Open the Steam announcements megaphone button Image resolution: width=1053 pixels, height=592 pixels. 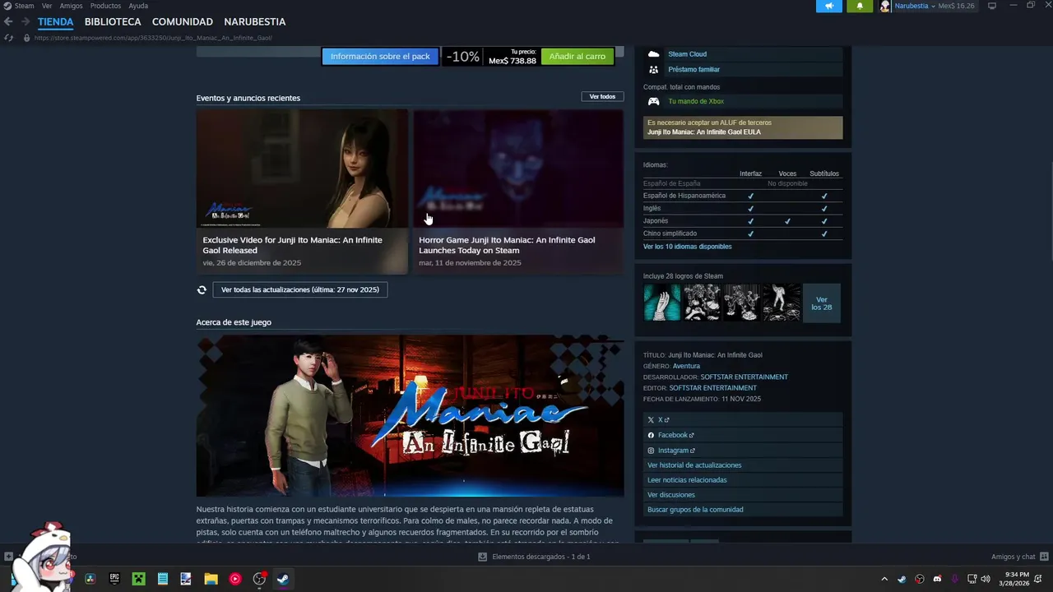tap(829, 6)
